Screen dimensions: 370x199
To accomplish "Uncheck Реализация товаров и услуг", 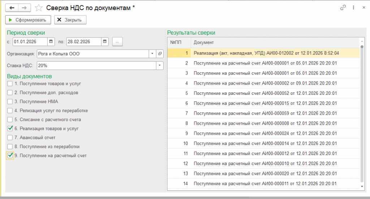I will [10, 129].
